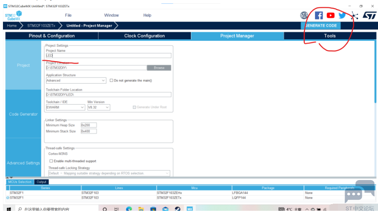Enable multi-threaded support checkbox

pyautogui.click(x=51, y=161)
